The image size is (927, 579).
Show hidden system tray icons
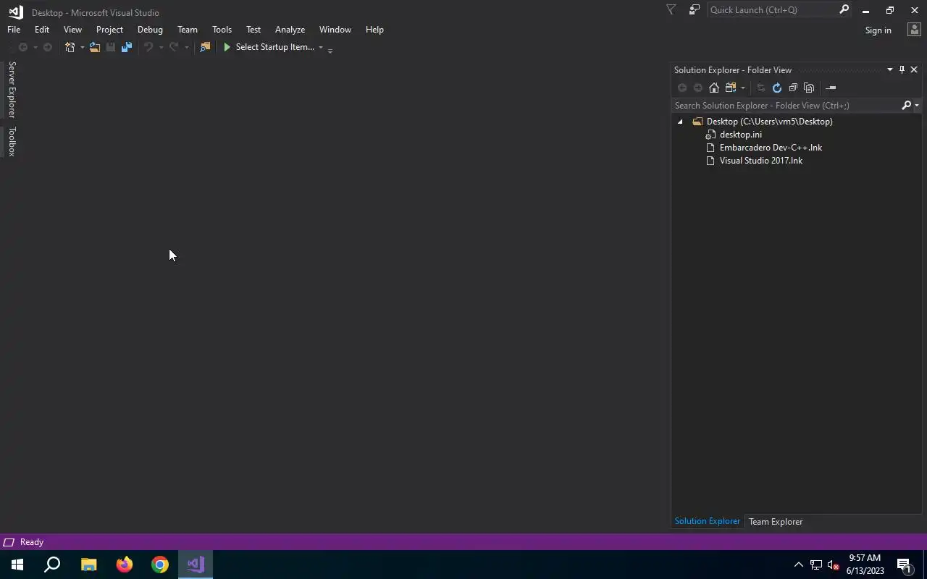tap(798, 565)
